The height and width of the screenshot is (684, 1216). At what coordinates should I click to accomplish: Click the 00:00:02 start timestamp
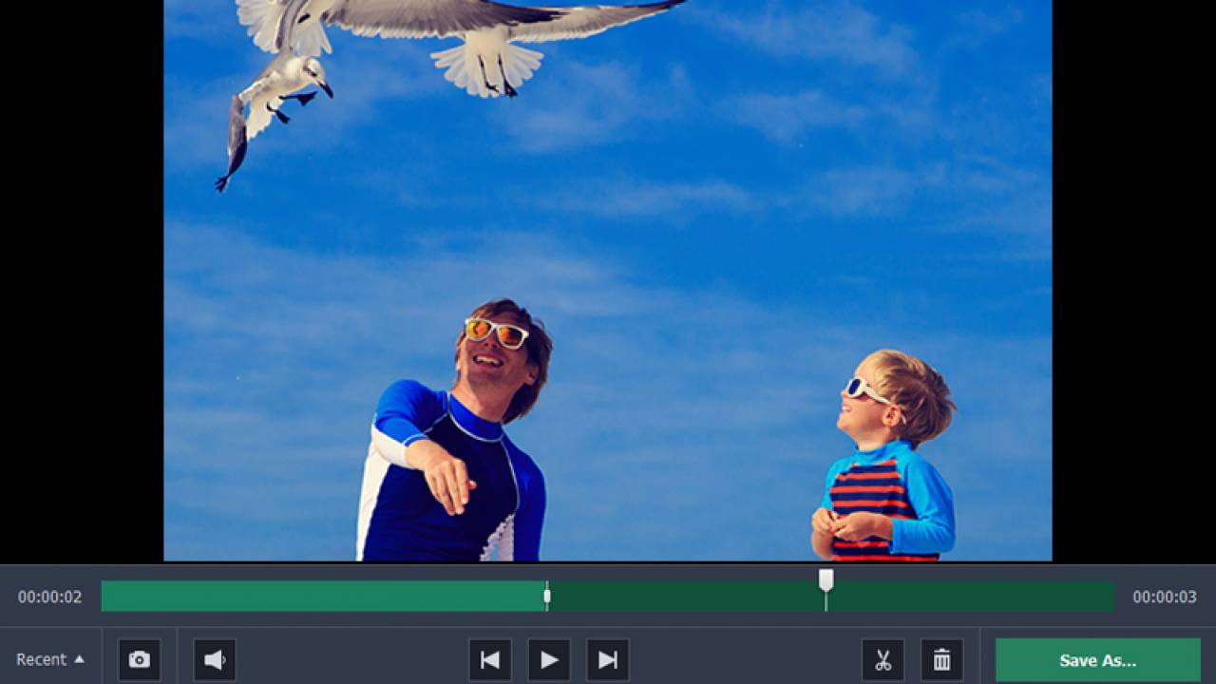point(49,597)
